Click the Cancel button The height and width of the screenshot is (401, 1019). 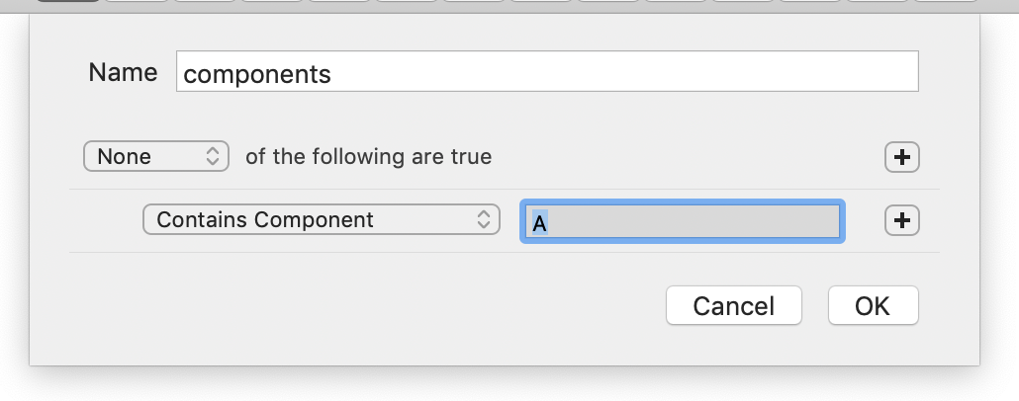coord(733,305)
